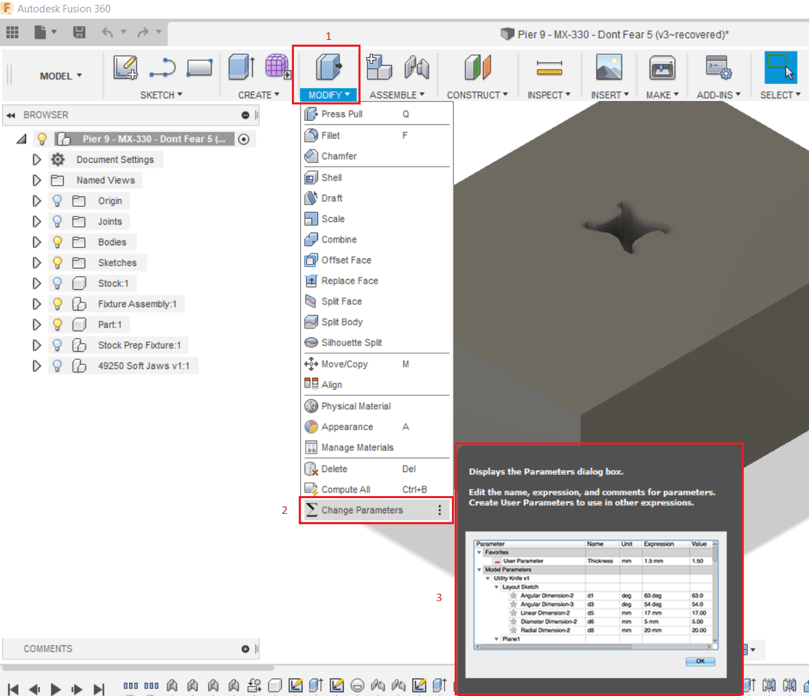
Task: Toggle visibility of Stock:1
Action: tap(57, 283)
